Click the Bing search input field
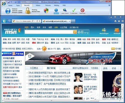The width and height of the screenshot is (125, 103). click(49, 32)
